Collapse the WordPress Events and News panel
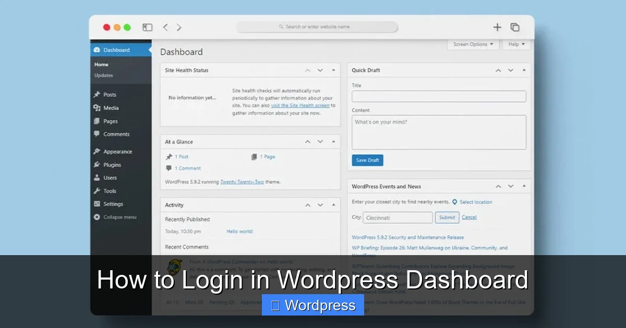 pyautogui.click(x=524, y=186)
